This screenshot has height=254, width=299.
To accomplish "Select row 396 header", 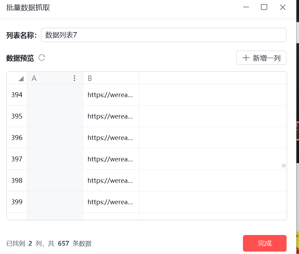I will pos(17,138).
